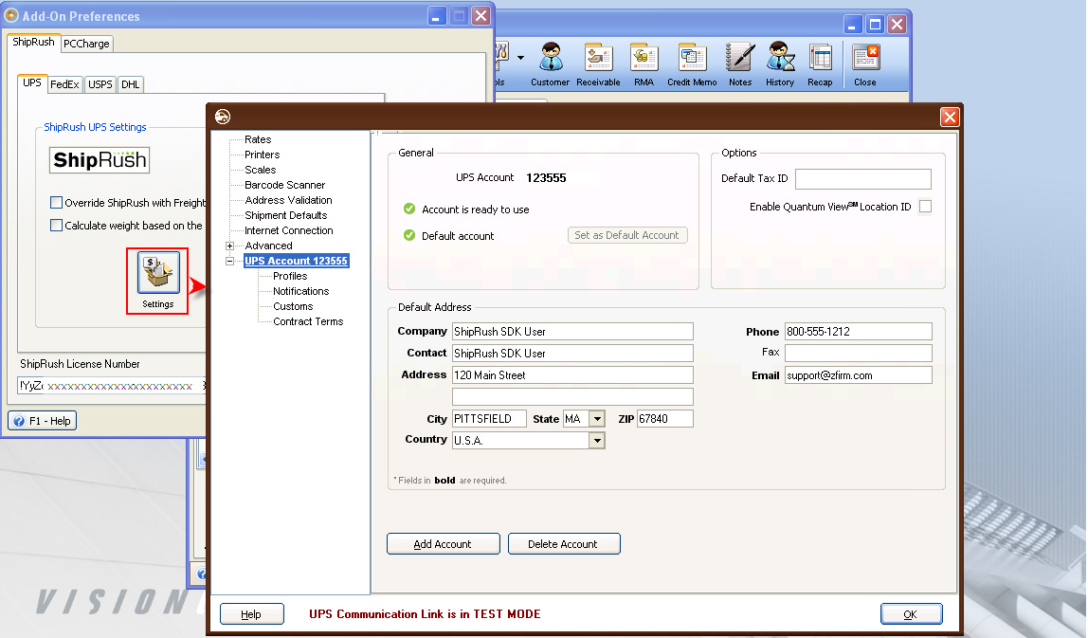
Task: Open the History toolbar icon
Action: [x=780, y=64]
